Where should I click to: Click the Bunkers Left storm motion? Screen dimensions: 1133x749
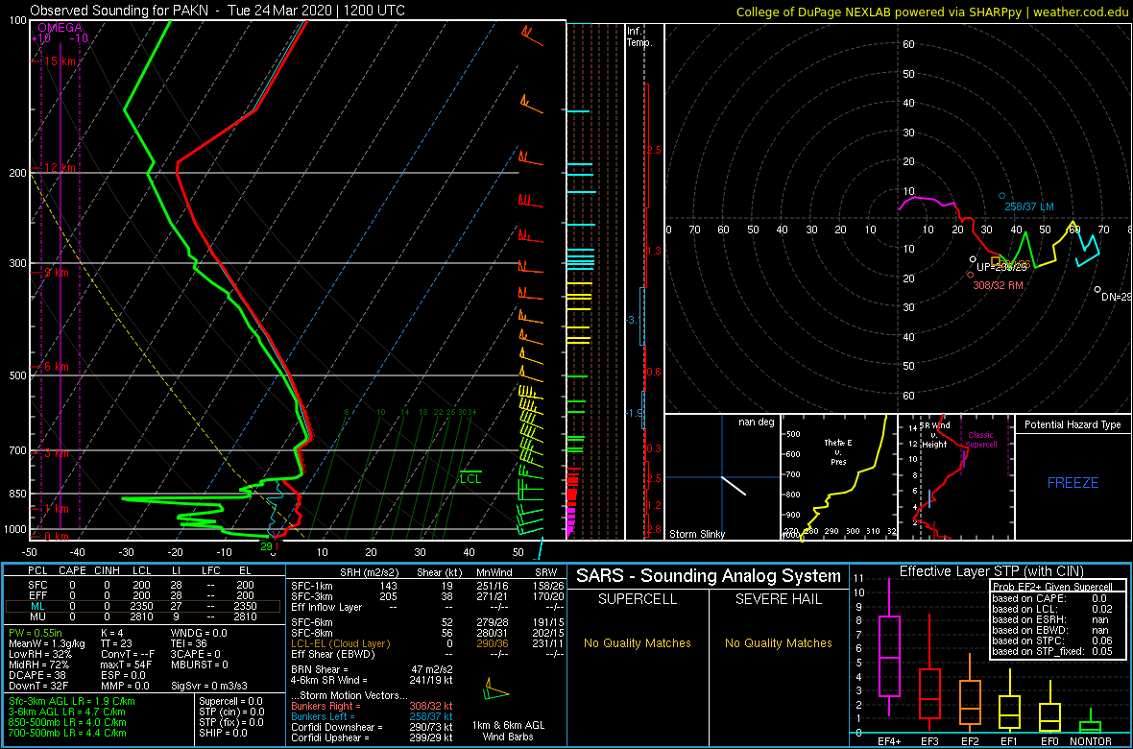click(x=372, y=717)
